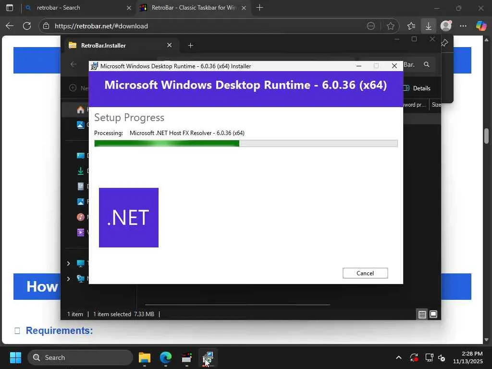
Task: Pin the Edge downloads flyout
Action: pos(445,43)
